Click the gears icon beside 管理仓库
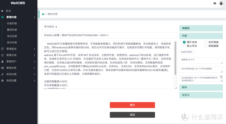 click(2, 68)
